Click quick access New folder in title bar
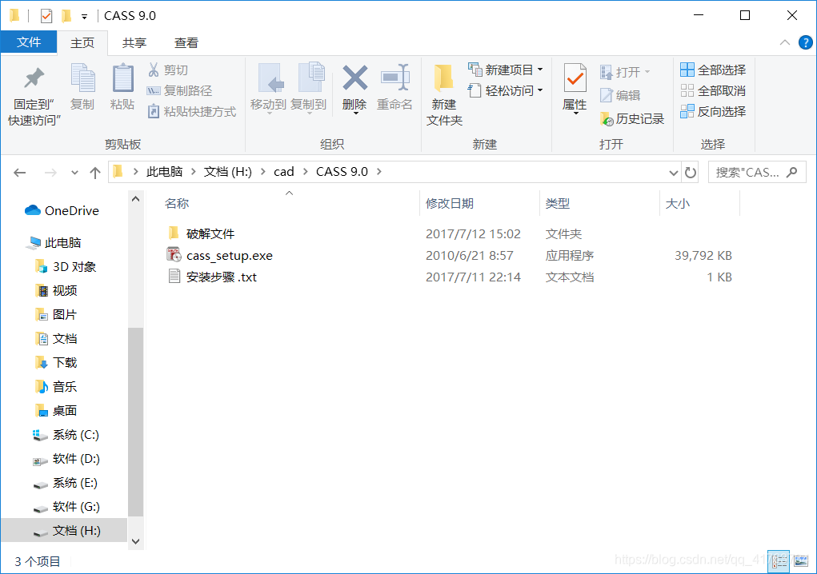The image size is (817, 574). tap(66, 16)
